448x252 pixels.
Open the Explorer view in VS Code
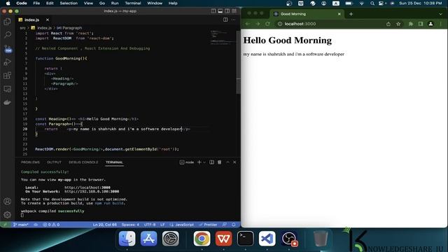point(8,22)
